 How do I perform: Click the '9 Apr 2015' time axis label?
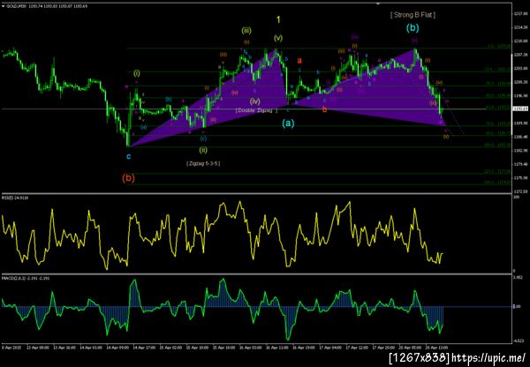click(10, 347)
